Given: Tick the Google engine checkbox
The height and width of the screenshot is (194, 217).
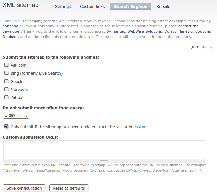Looking at the screenshot, I should (x=6, y=81).
